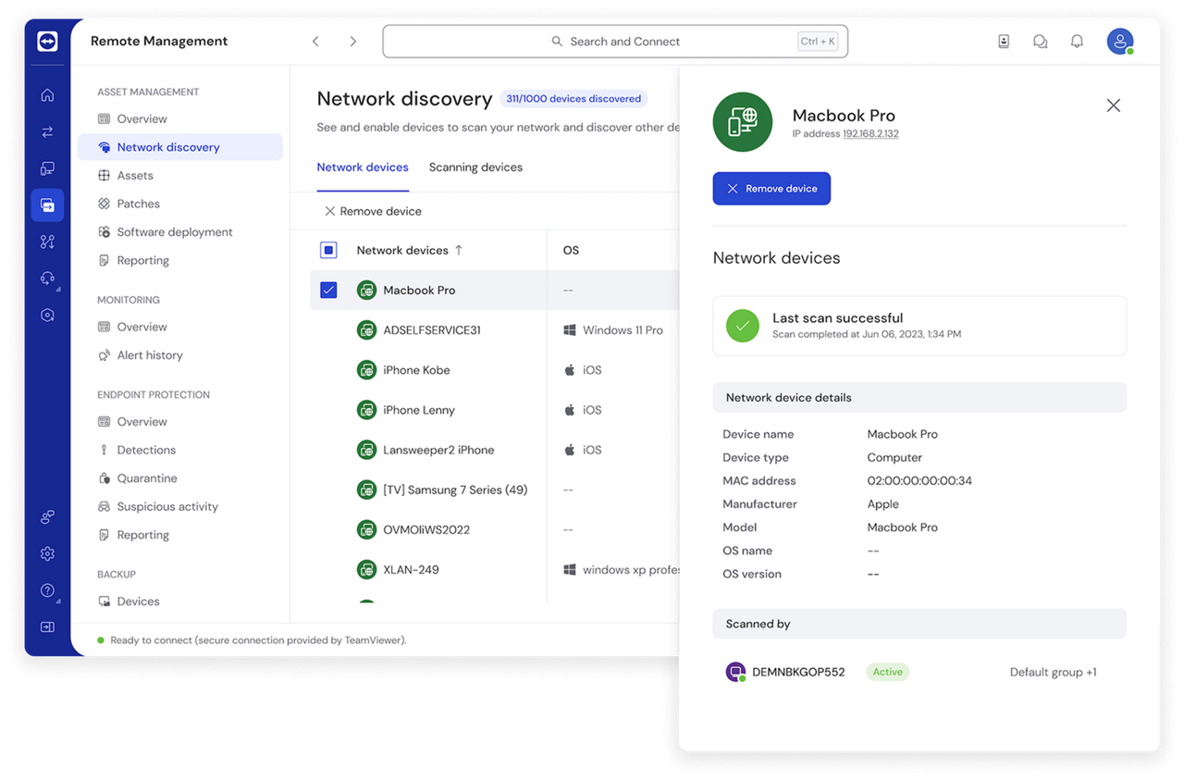Click the Search and Connect field
This screenshot has width=1184, height=781.
615,42
